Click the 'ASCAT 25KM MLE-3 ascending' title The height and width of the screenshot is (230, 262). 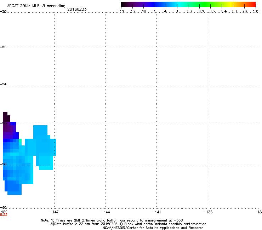(x=36, y=6)
